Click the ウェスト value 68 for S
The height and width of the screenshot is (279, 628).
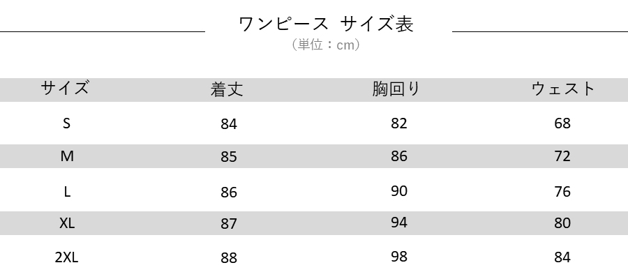coord(562,123)
